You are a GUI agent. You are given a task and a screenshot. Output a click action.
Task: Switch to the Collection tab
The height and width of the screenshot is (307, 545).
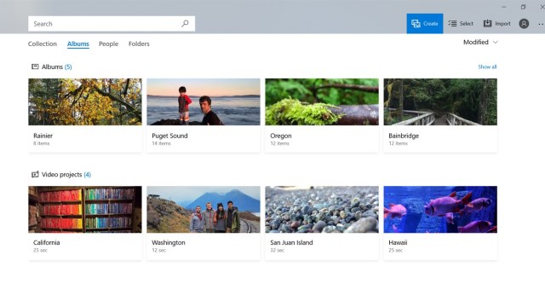(43, 43)
